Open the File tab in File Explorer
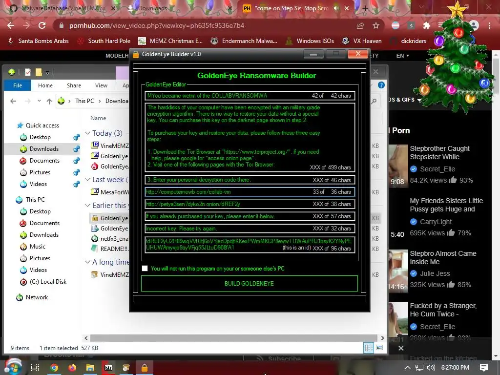Viewport: 500px width, 375px height. [18, 85]
